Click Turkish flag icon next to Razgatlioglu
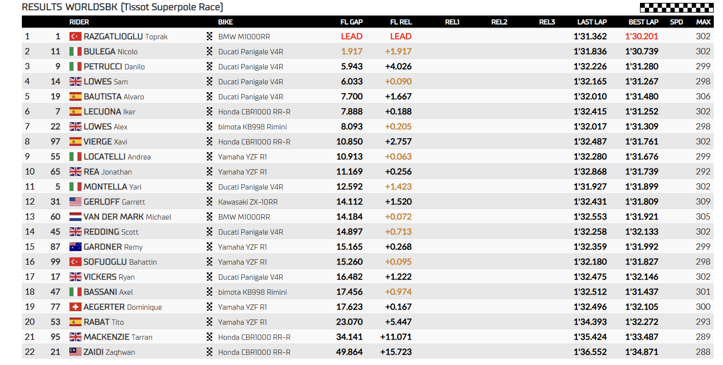723x365 pixels. 75,36
